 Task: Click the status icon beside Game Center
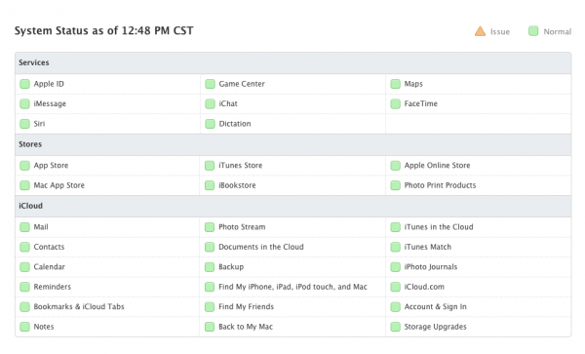pyautogui.click(x=210, y=84)
